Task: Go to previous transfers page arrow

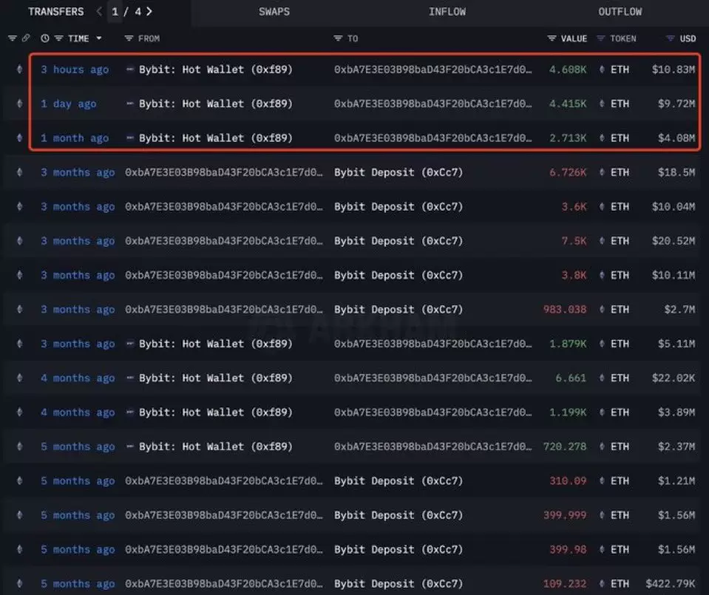Action: tap(99, 11)
